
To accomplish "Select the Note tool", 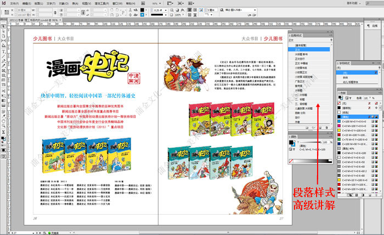I will click(3, 111).
